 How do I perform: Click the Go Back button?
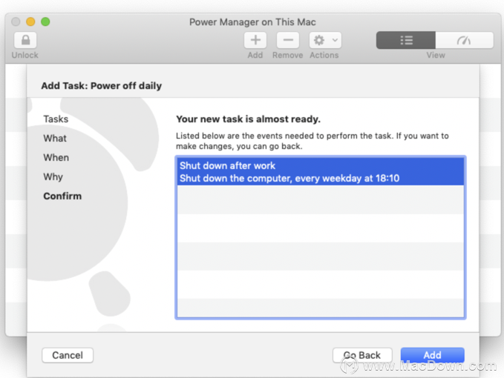click(362, 355)
